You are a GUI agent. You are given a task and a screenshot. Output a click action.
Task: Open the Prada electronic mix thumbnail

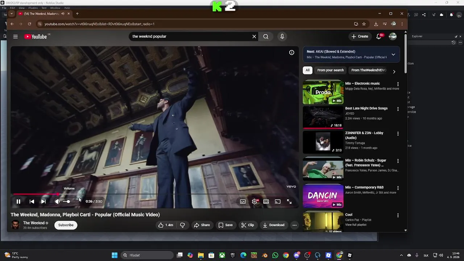[x=323, y=92]
